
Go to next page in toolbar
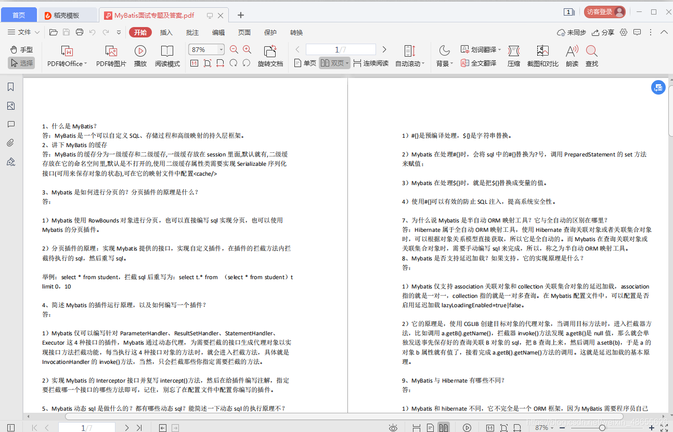click(x=384, y=49)
